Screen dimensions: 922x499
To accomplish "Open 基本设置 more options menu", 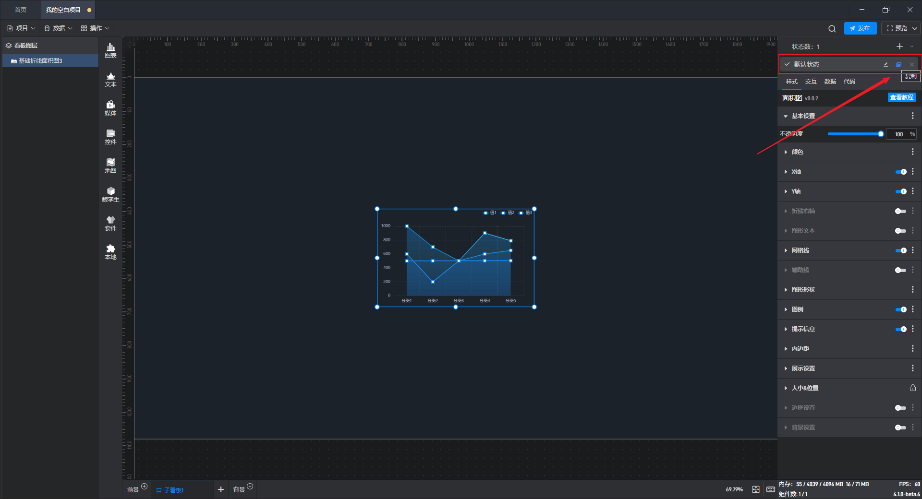I will tap(912, 116).
